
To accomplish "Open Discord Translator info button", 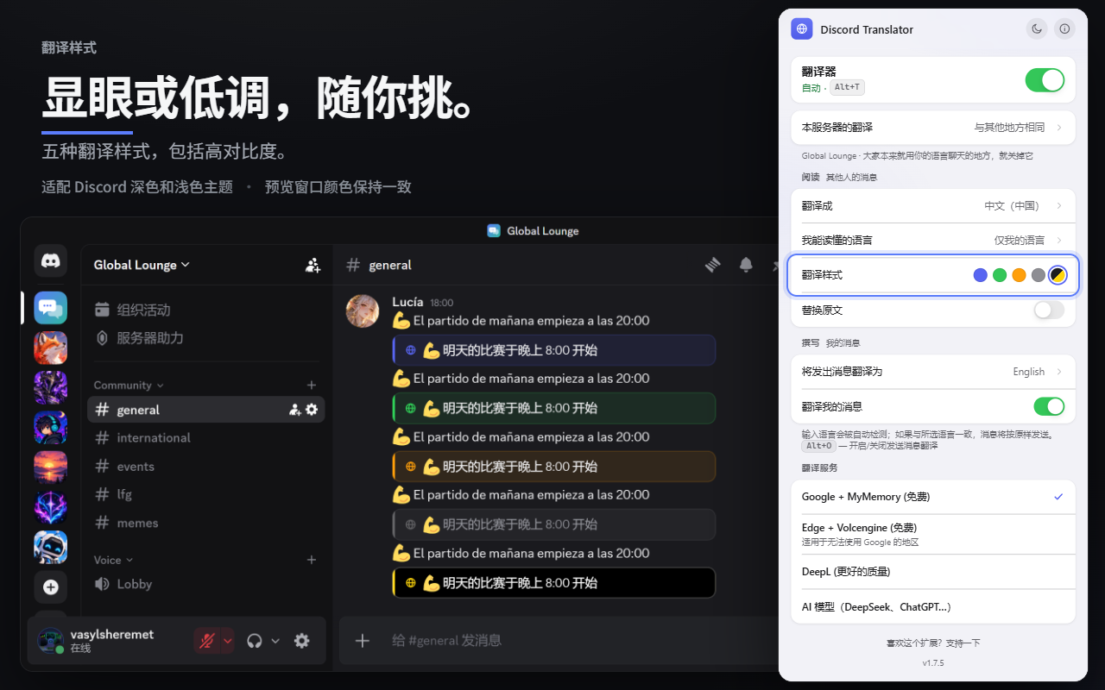I will pyautogui.click(x=1064, y=29).
